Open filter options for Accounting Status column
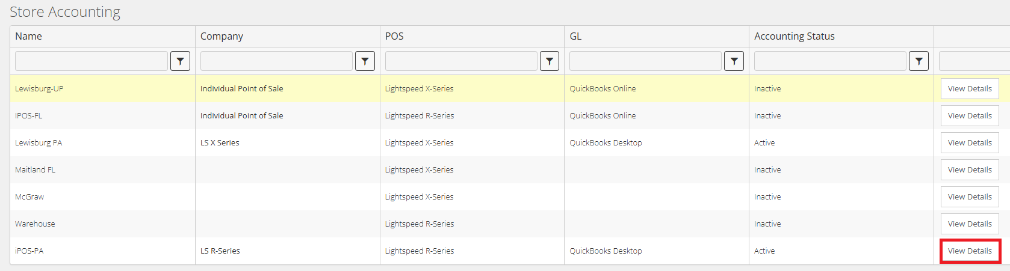Viewport: 1010px width, 271px height. 919,61
